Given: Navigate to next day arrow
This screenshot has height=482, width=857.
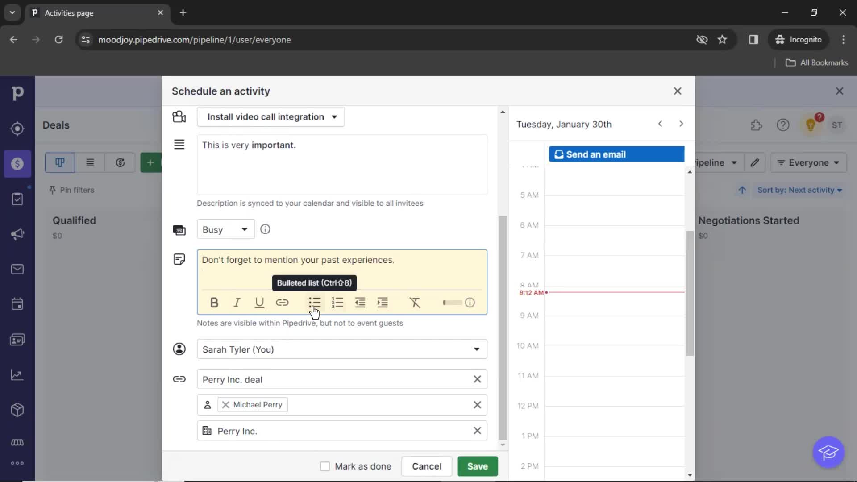Looking at the screenshot, I should [680, 124].
